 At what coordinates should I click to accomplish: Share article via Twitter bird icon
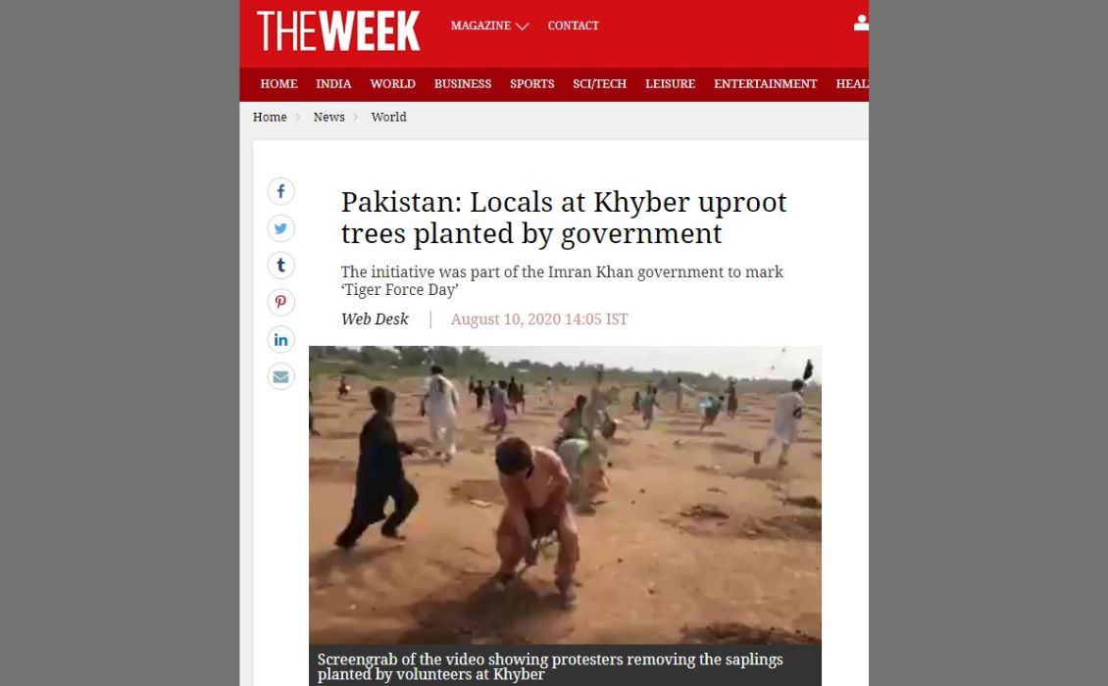pyautogui.click(x=280, y=228)
